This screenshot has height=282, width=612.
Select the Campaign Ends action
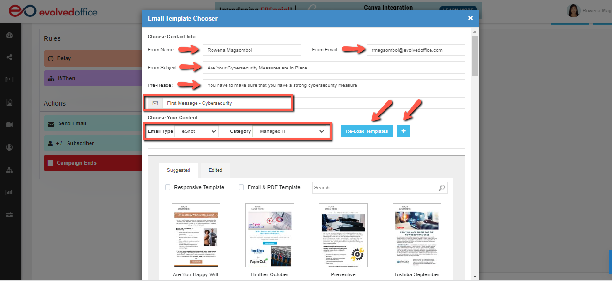coord(93,163)
